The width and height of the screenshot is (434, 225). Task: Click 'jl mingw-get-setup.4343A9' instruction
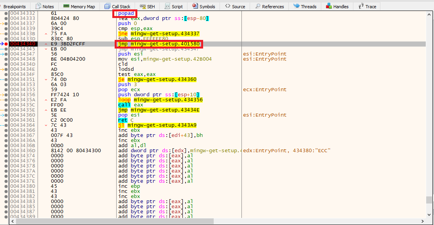[x=157, y=125]
